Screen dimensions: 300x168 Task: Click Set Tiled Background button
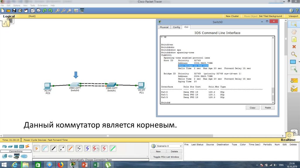click(x=270, y=16)
